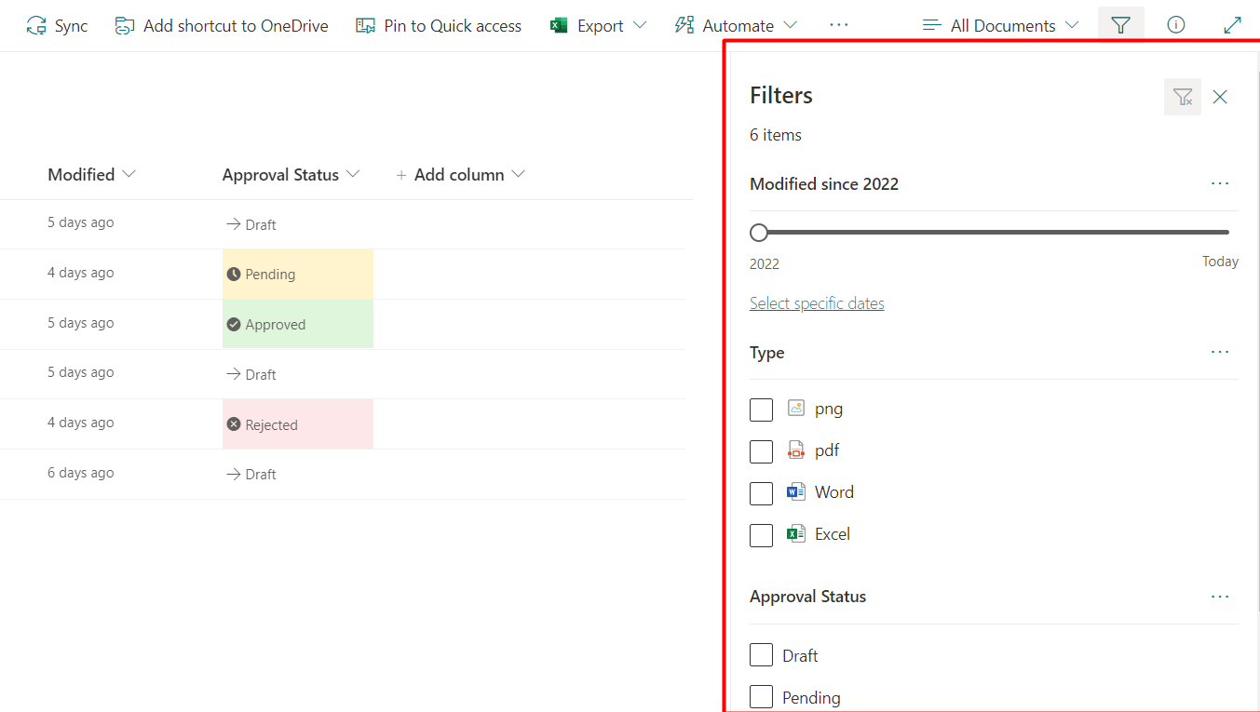Click the Approved status cell
1260x712 pixels.
[298, 325]
